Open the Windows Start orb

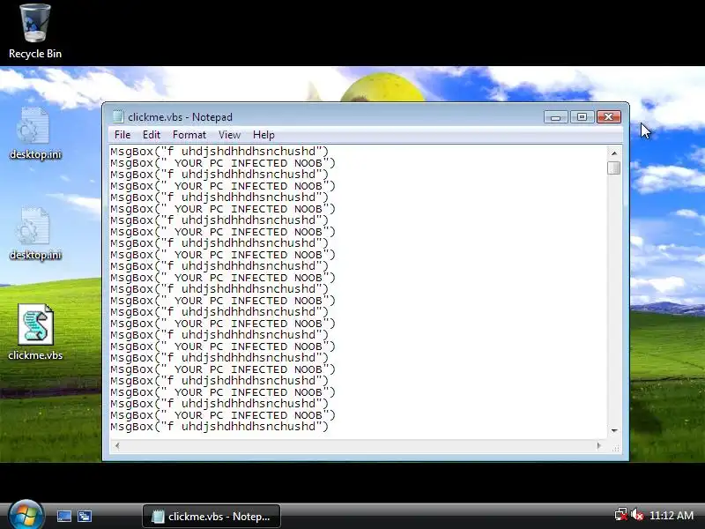[x=26, y=516]
